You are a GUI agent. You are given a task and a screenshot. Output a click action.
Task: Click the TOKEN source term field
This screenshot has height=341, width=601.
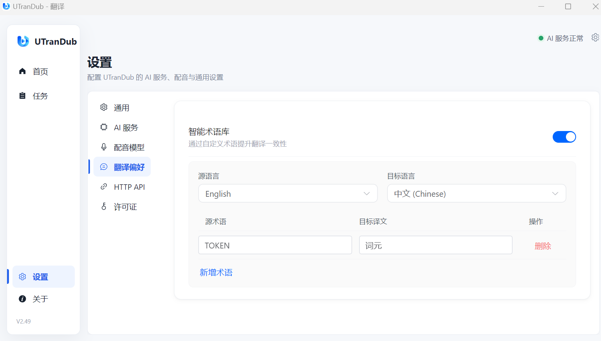(275, 245)
